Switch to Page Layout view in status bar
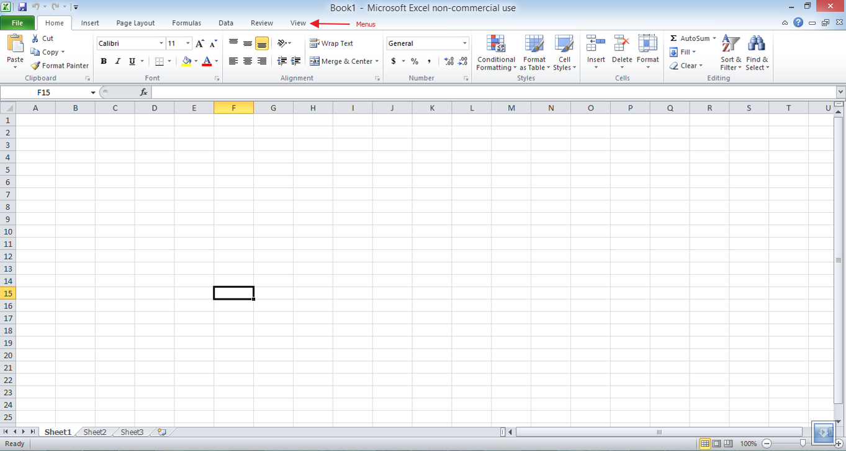846x451 pixels. tap(715, 444)
